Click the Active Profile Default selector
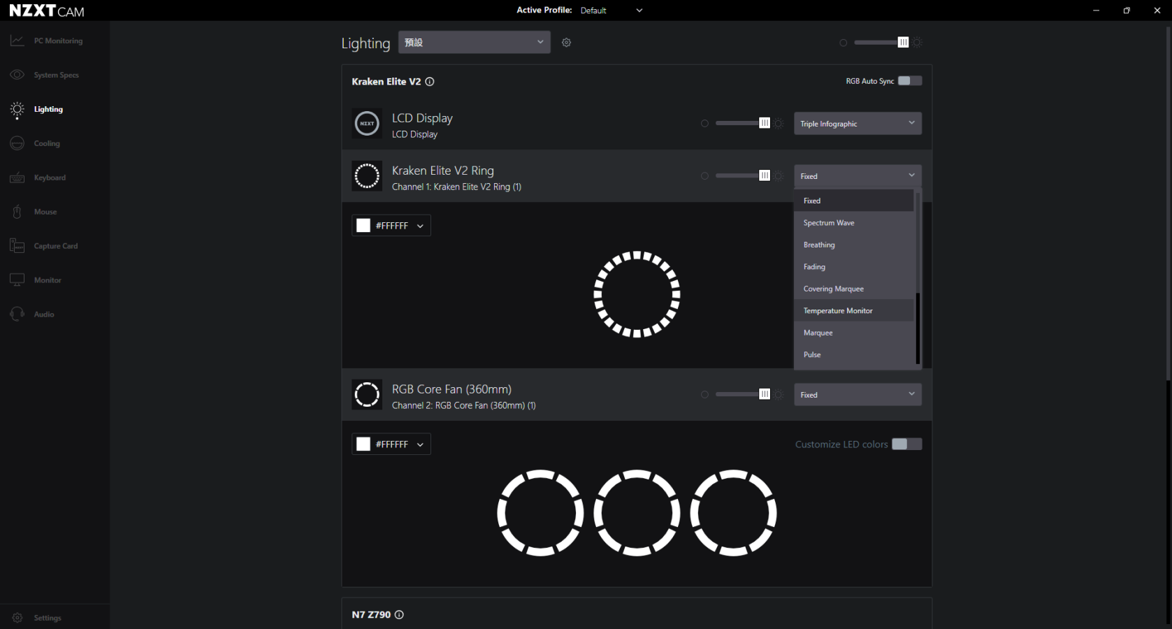Viewport: 1172px width, 629px height. click(611, 10)
